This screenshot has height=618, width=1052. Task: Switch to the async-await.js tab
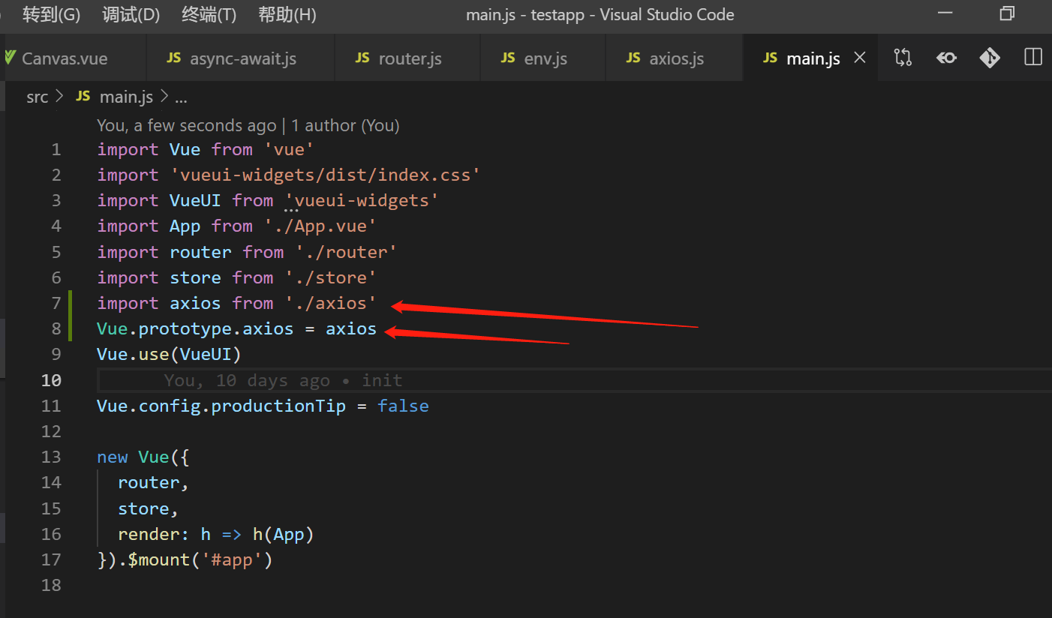pyautogui.click(x=240, y=58)
